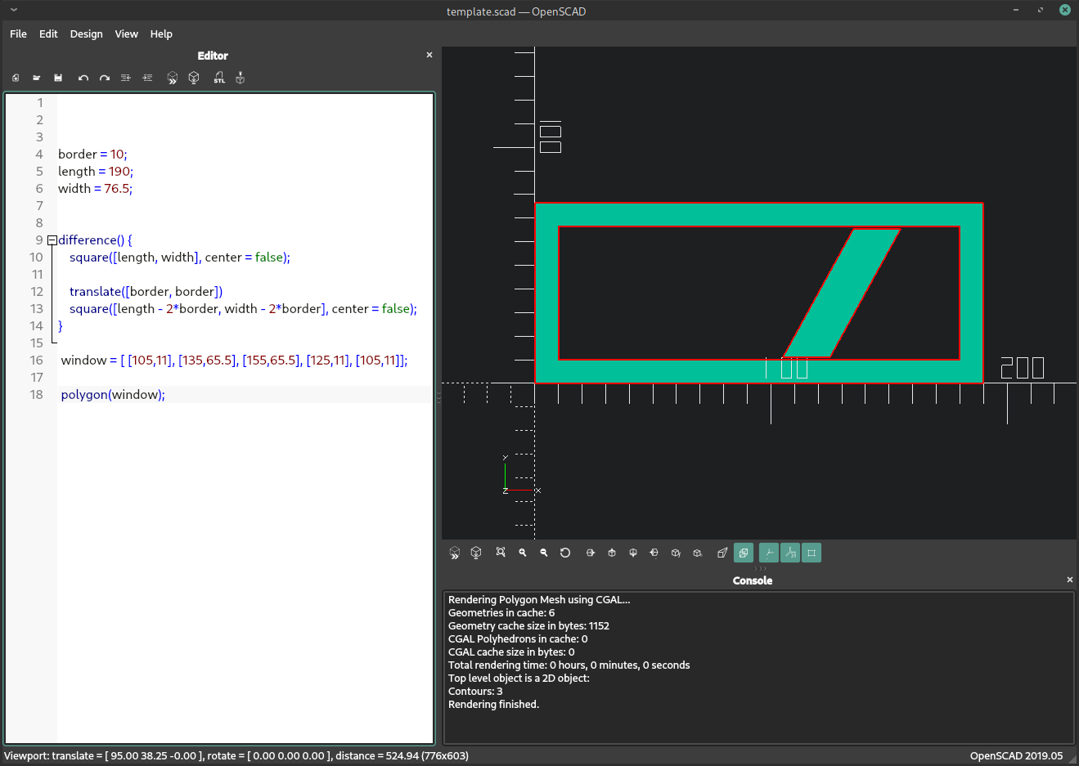Place cursor on the polygon(window) line

pos(166,395)
